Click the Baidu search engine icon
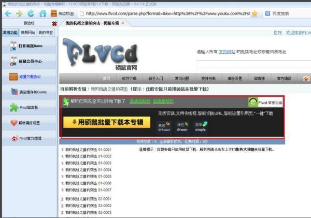 267,13
